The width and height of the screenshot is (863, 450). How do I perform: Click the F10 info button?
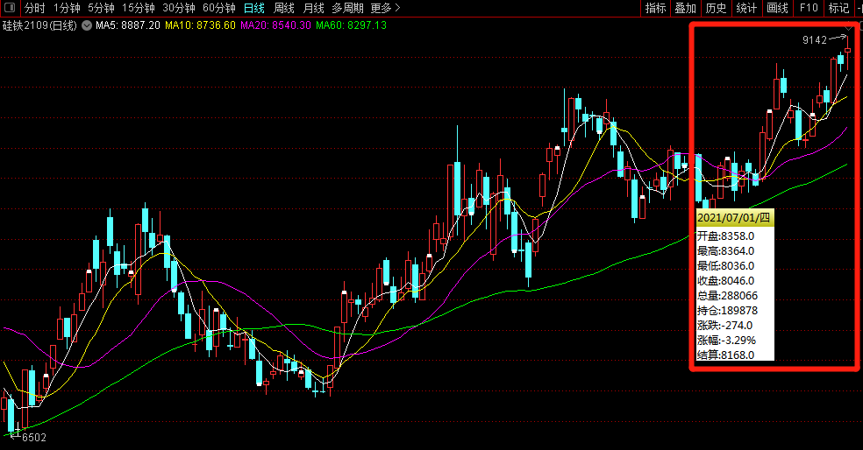[809, 8]
